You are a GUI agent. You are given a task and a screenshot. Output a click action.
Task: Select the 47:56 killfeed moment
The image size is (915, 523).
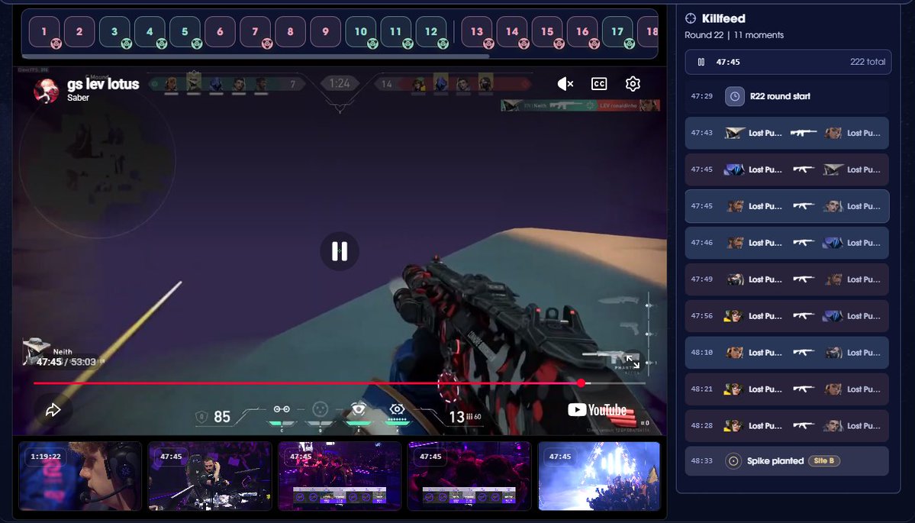787,316
